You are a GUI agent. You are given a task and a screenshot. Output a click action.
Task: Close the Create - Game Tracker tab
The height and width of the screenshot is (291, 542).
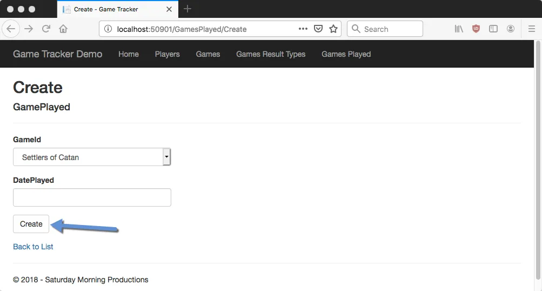pyautogui.click(x=169, y=9)
